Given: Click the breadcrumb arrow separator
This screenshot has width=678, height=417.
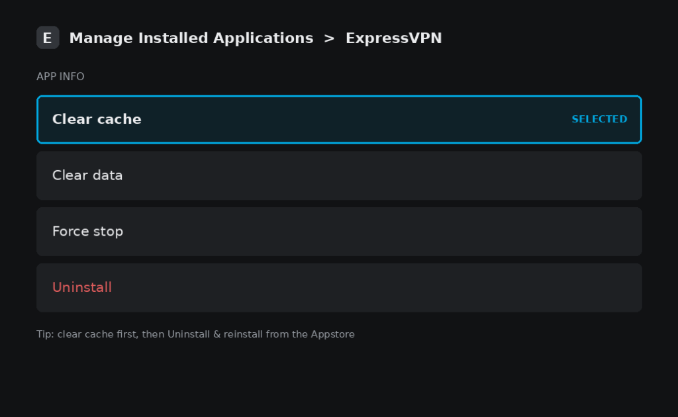Looking at the screenshot, I should (329, 38).
